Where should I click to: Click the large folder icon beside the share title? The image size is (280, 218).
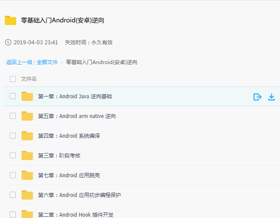pyautogui.click(x=11, y=20)
